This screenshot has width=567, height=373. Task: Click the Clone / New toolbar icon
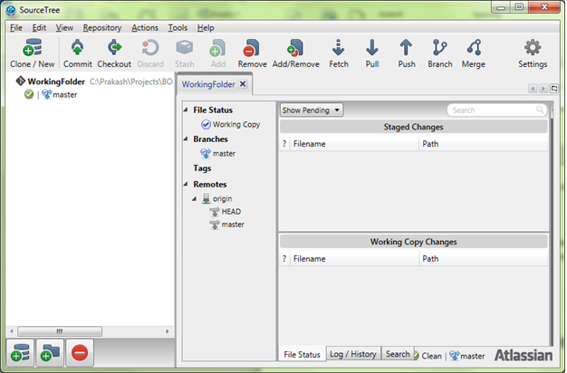pos(33,48)
